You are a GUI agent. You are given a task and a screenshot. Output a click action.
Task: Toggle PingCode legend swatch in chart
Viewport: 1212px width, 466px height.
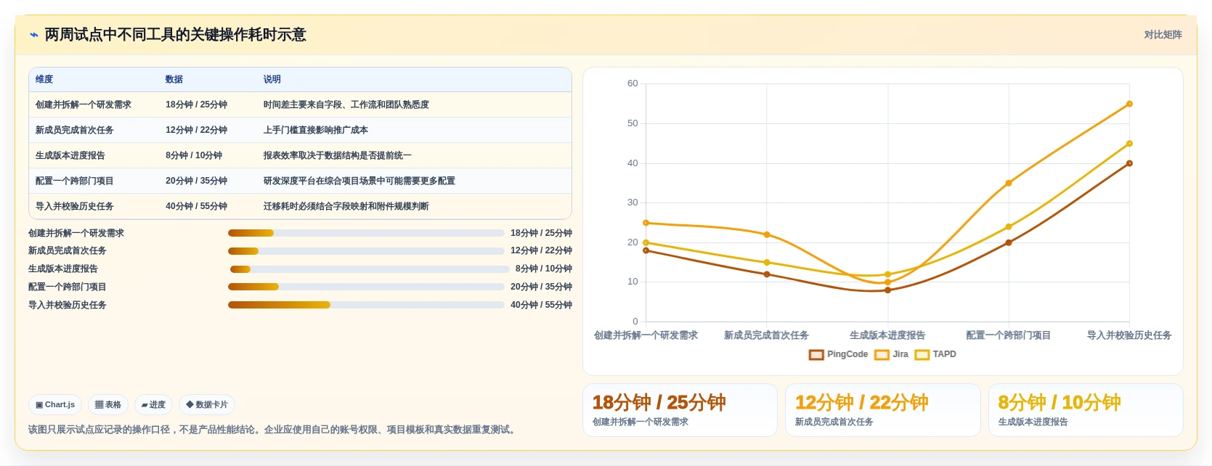[816, 355]
